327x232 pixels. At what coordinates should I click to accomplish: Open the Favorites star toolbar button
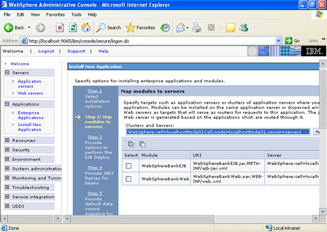tap(140, 28)
